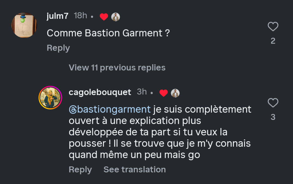Click See translation under the French reply
Viewport: 293px width, 184px height.
135,170
